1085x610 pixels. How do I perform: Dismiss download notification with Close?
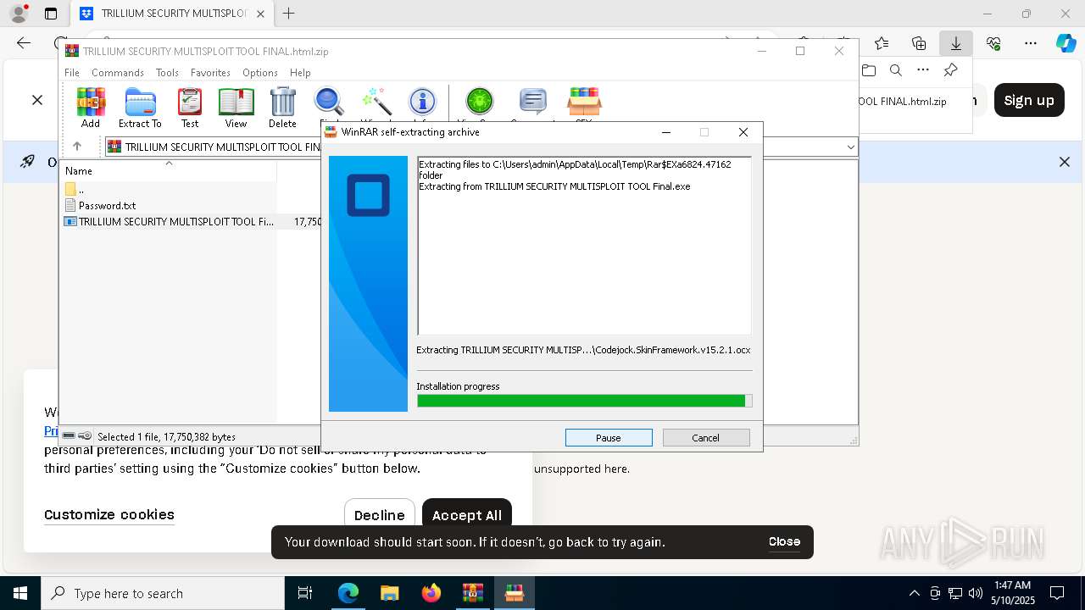click(x=784, y=541)
